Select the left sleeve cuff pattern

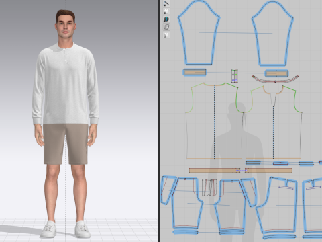[195, 73]
